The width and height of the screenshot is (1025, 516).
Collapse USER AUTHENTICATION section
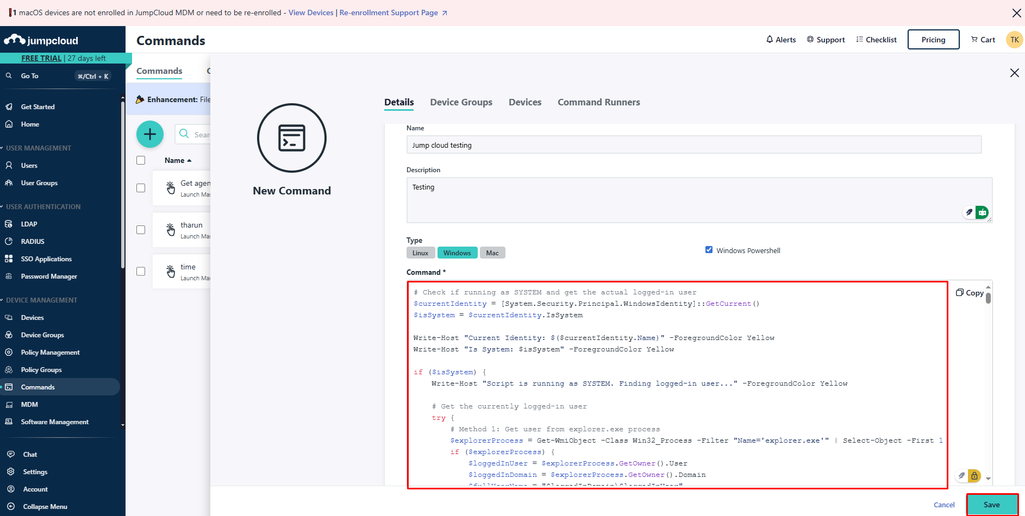click(x=40, y=207)
